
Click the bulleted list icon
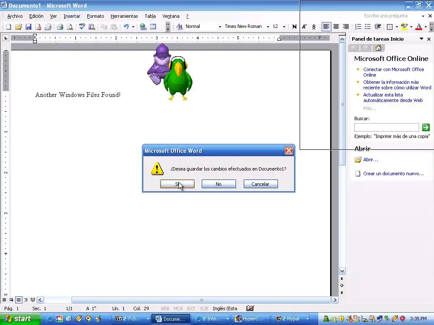(x=367, y=27)
